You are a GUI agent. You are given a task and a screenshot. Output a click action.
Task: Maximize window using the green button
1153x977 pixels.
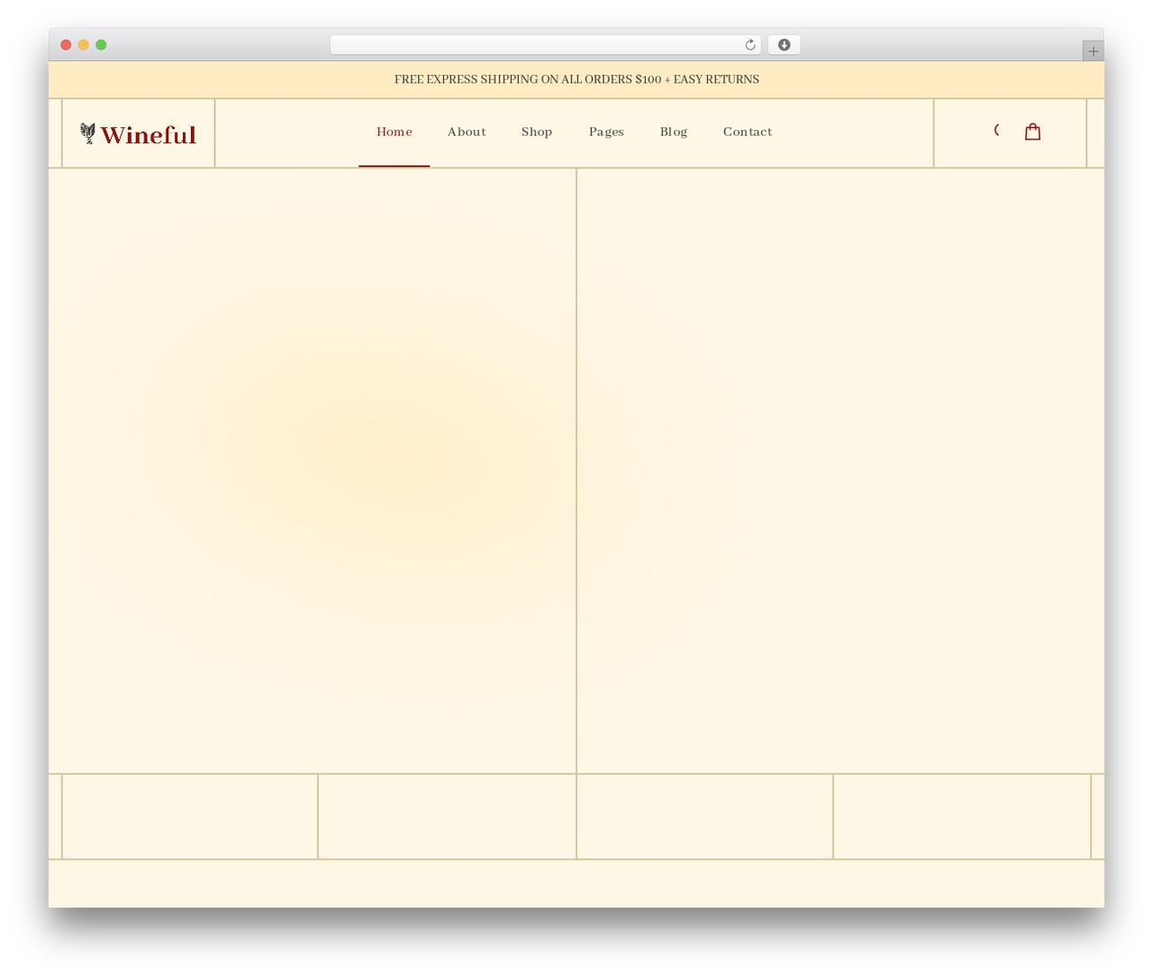pyautogui.click(x=101, y=45)
